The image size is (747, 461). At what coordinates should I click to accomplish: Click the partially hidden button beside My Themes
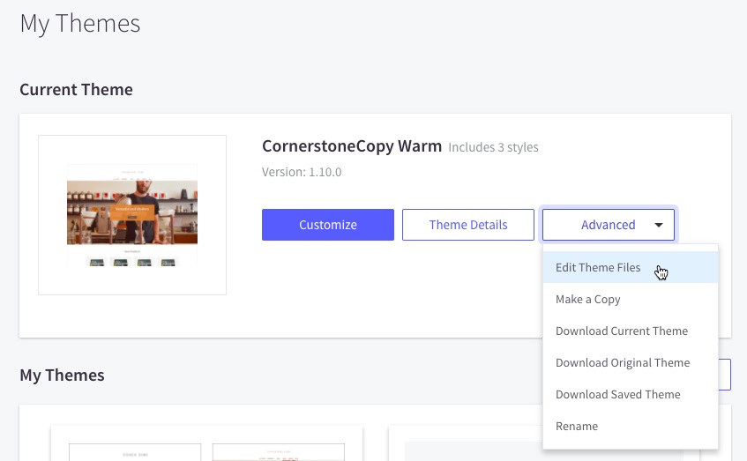tap(725, 375)
